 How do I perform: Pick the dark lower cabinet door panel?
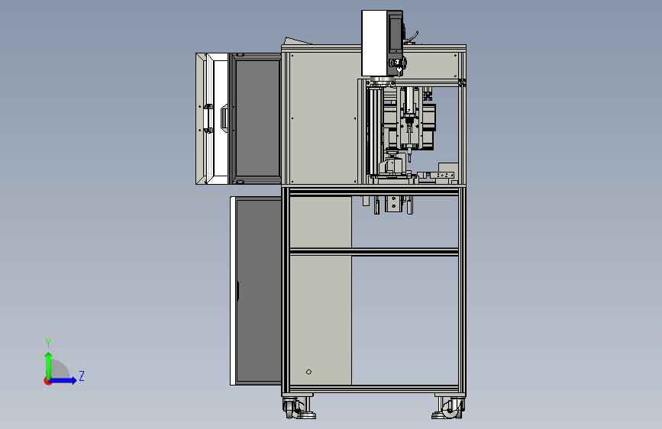(259, 291)
